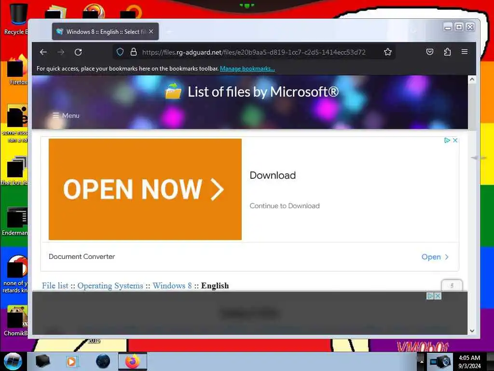This screenshot has width=494, height=371.
Task: Click the List of files folder logo
Action: [173, 91]
